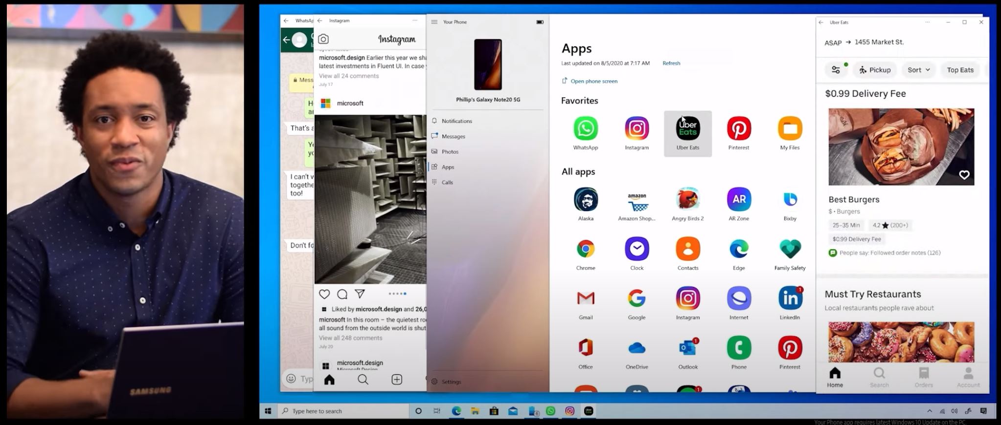Select Pickup option in Uber Eats
Image resolution: width=1001 pixels, height=425 pixels.
point(875,70)
